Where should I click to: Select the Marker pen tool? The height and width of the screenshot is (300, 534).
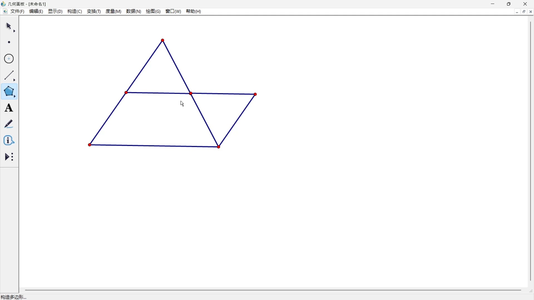[9, 124]
